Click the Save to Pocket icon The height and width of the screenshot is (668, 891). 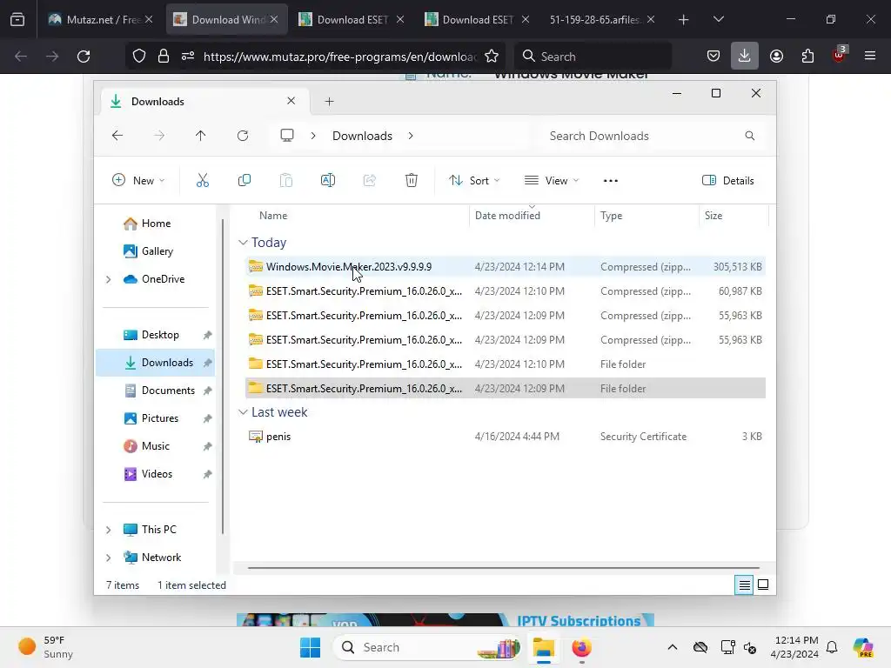pyautogui.click(x=713, y=56)
